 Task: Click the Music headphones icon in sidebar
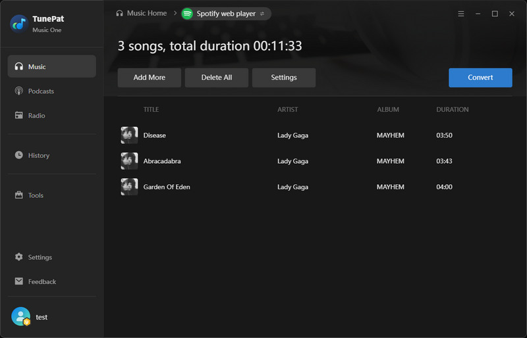click(x=19, y=66)
